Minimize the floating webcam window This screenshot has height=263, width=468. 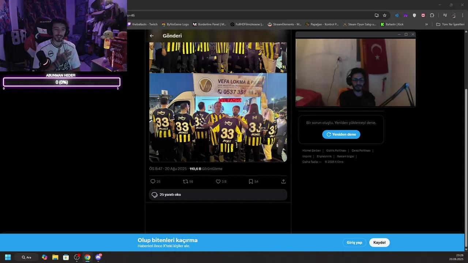399,34
